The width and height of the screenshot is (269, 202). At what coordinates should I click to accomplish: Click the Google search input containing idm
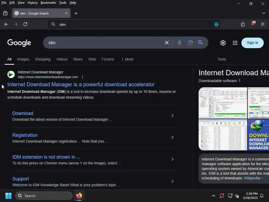click(x=105, y=43)
